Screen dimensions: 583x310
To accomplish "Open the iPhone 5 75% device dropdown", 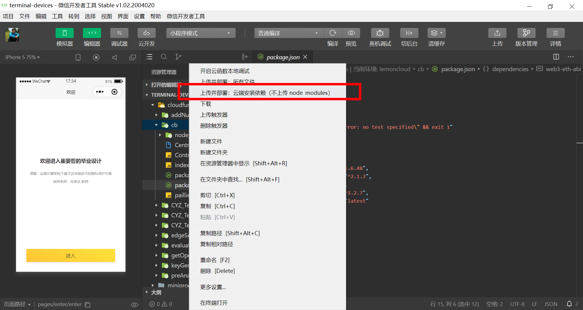I will 22,57.
